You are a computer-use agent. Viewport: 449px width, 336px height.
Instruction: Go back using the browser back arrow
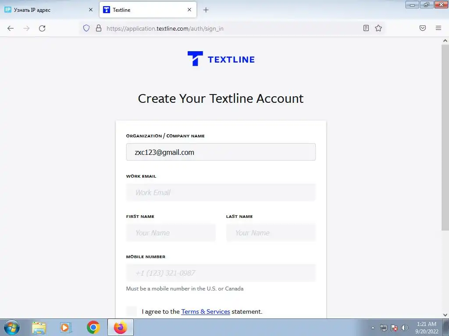click(11, 28)
